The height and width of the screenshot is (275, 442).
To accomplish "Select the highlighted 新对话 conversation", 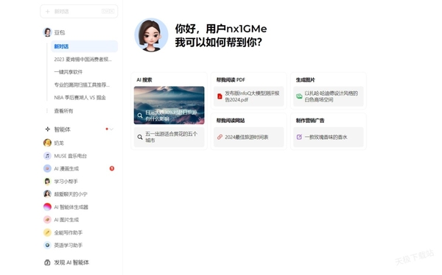I will 84,46.
